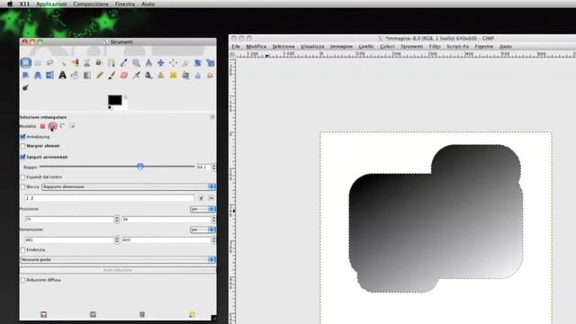Open the File menu in image window
Screen dimensions: 576x324
click(236, 47)
